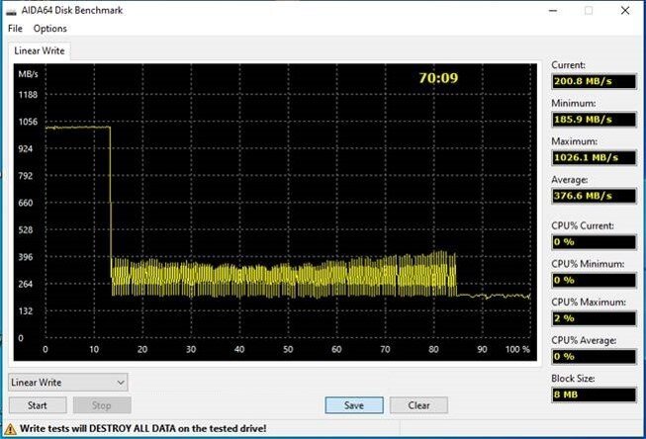Click the CPU% Maximum value 2 %
646x439 pixels.
pos(594,318)
